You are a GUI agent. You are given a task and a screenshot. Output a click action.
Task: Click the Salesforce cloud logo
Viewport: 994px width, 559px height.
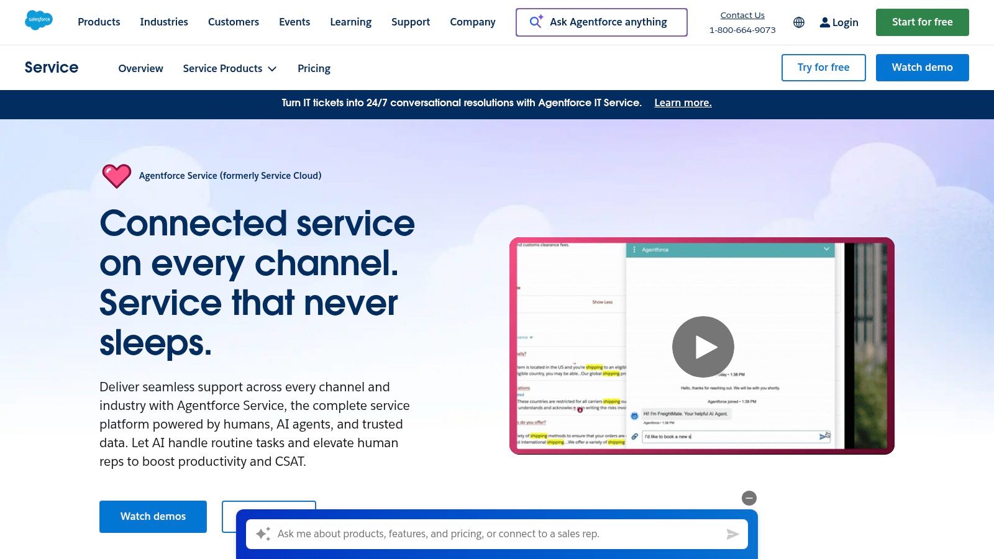[39, 20]
